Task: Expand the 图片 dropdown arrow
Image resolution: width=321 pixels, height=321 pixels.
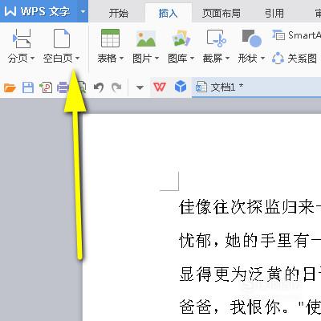Action: pos(156,58)
